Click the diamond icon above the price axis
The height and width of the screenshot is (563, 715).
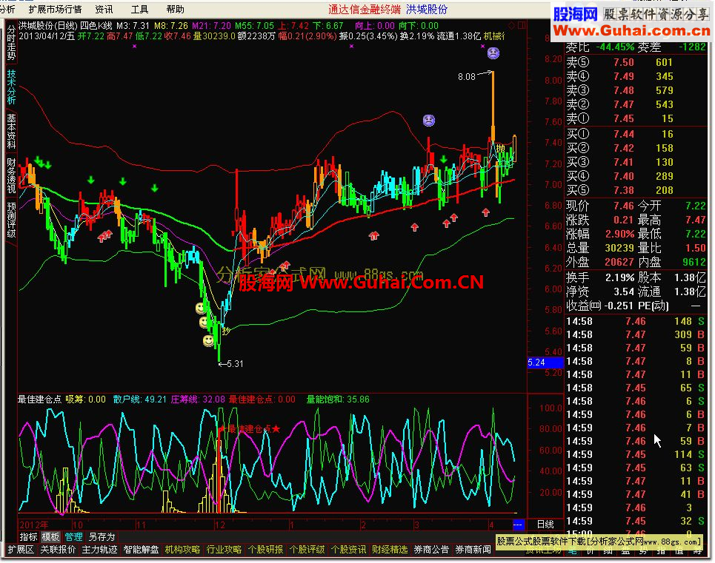coord(512,25)
